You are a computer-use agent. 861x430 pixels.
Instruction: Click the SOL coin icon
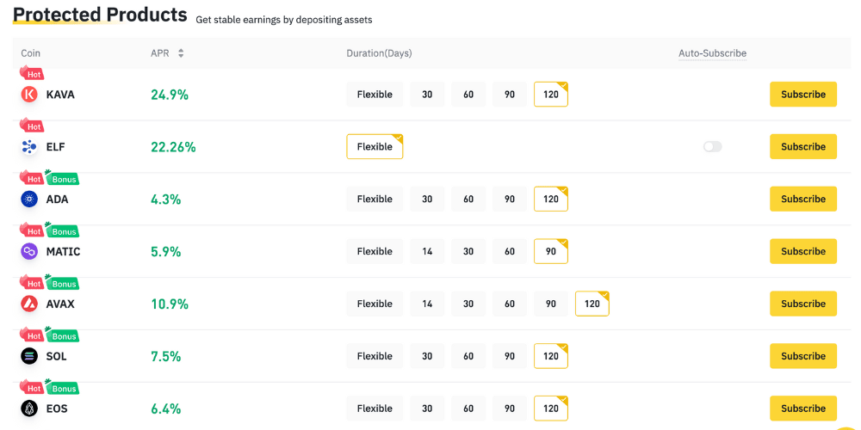coord(29,356)
